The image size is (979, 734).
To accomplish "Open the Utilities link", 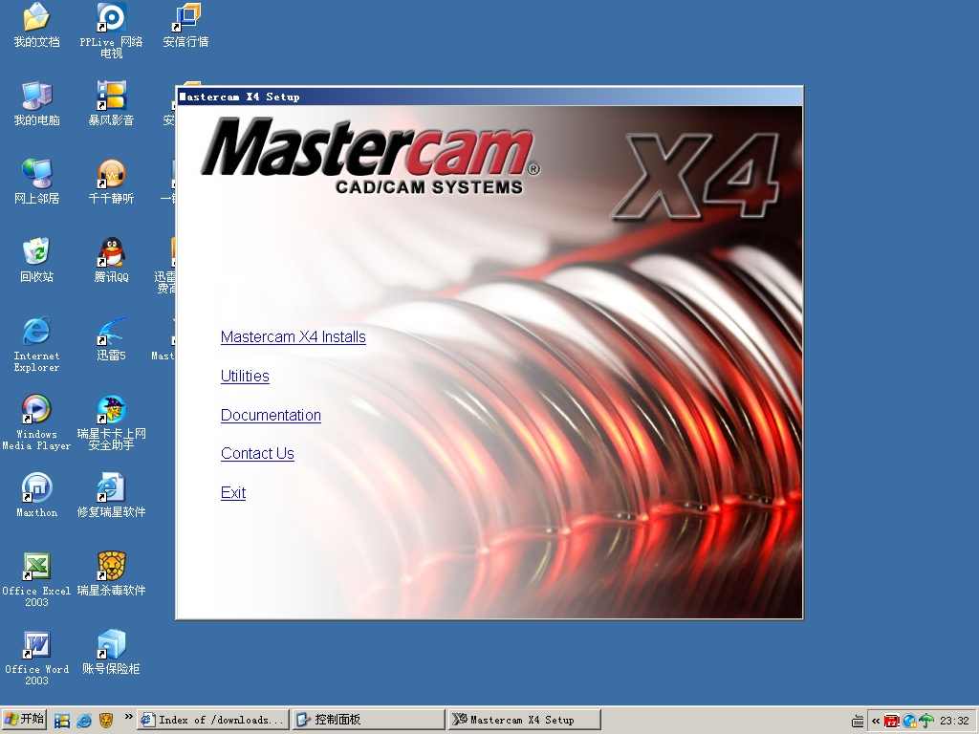I will [245, 377].
